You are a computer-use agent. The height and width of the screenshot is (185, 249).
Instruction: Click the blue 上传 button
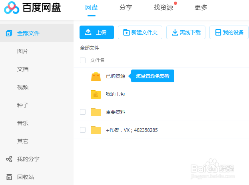pyautogui.click(x=97, y=32)
